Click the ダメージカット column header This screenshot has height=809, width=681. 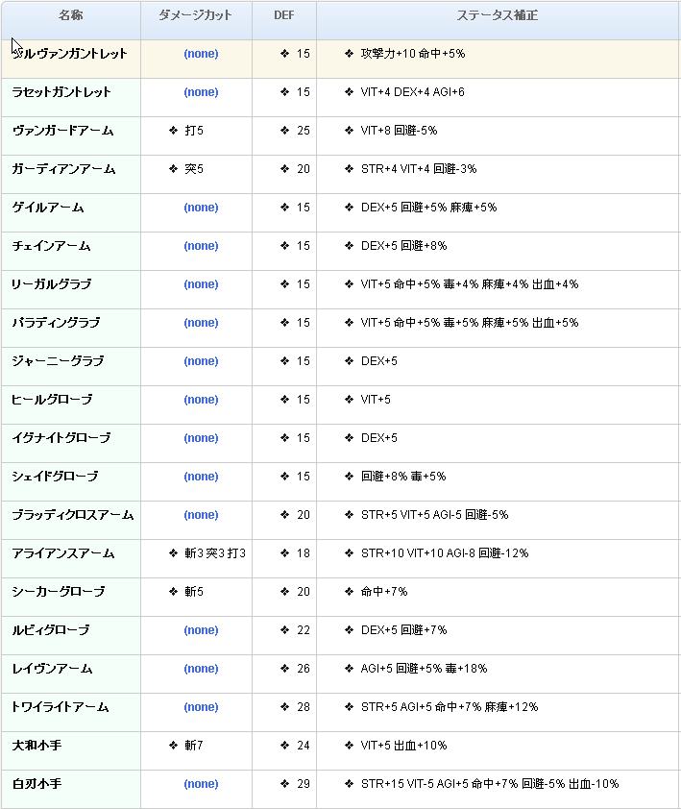pos(196,16)
